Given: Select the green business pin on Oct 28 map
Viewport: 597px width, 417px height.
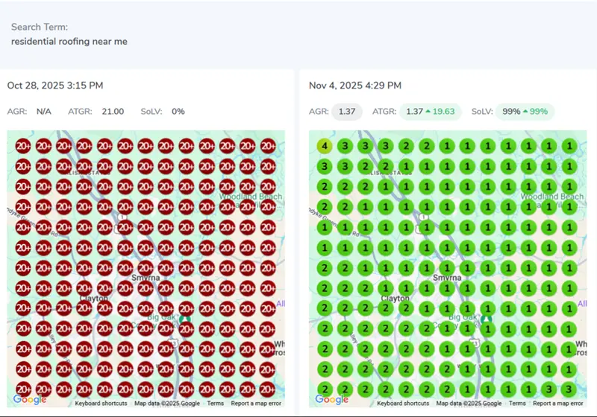Looking at the screenshot, I should click(185, 319).
